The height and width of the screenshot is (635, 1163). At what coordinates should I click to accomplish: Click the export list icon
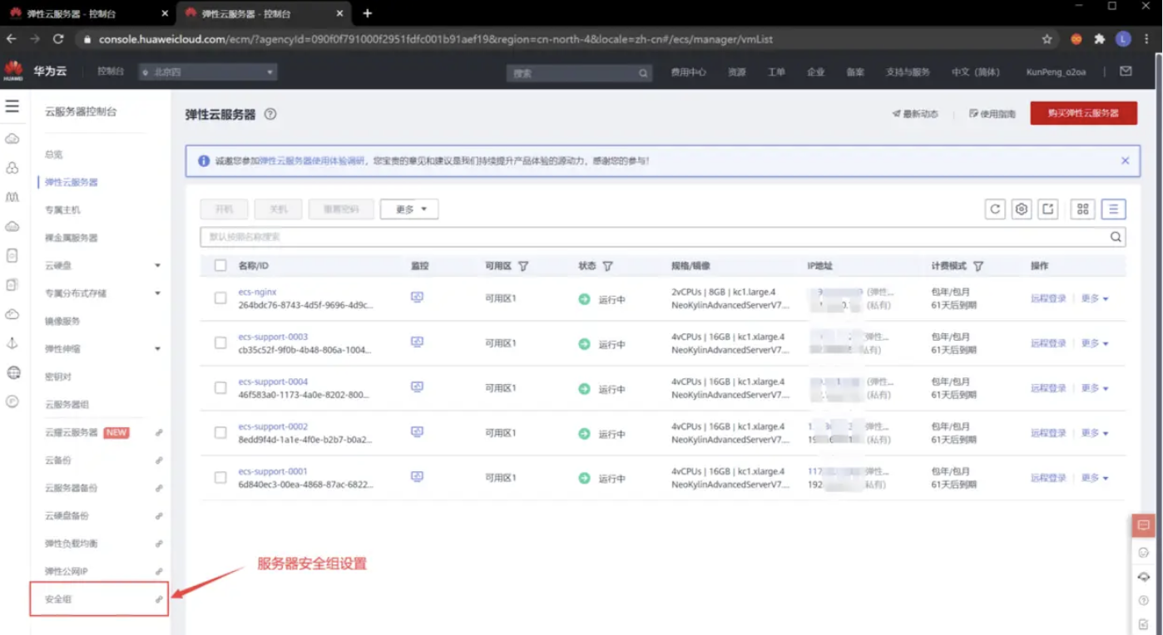click(x=1048, y=209)
